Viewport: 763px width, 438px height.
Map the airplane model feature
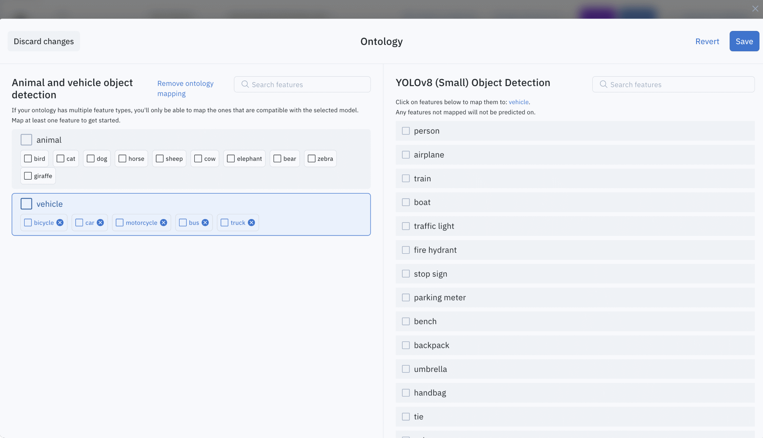(575, 155)
